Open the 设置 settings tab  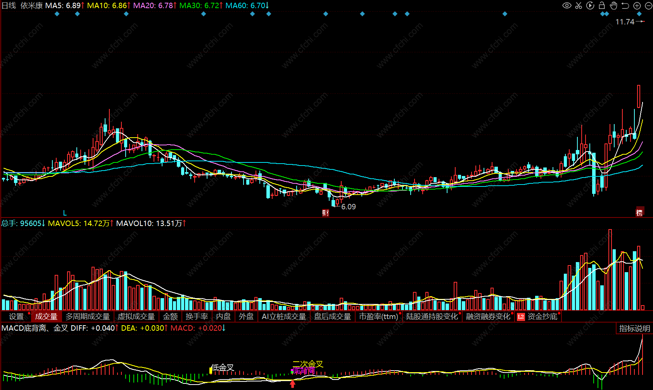coord(16,317)
